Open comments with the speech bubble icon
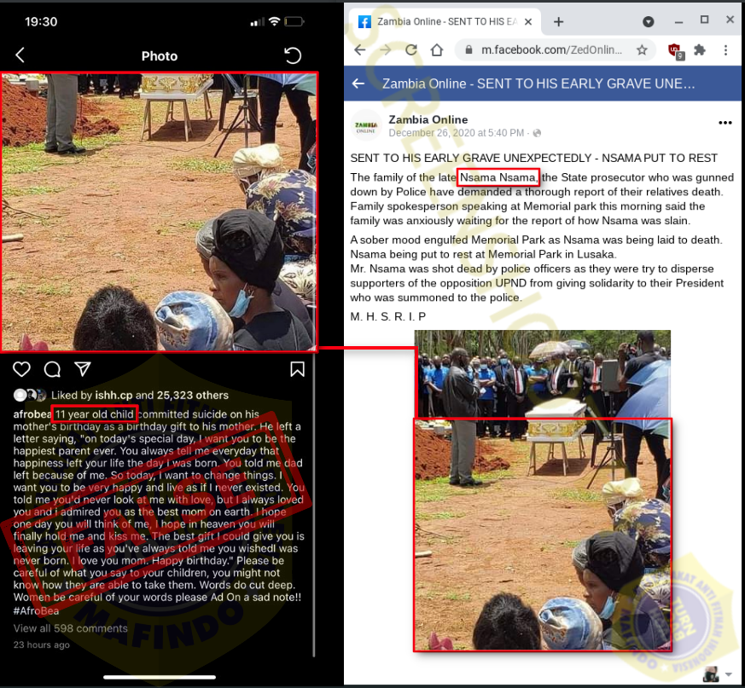The width and height of the screenshot is (745, 688). pos(52,369)
